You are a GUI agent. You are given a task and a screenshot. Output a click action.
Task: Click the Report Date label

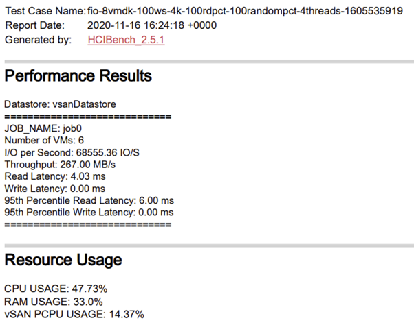(x=34, y=25)
